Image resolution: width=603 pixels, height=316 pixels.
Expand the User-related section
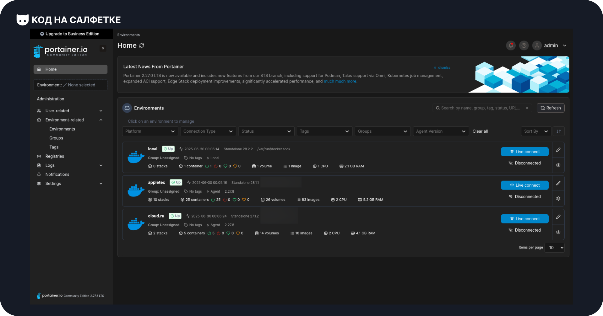(x=70, y=111)
